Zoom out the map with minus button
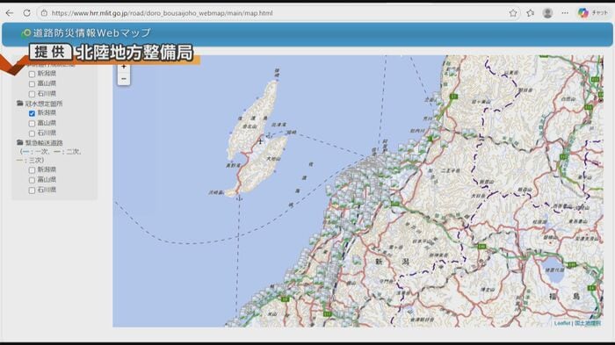 (x=124, y=79)
